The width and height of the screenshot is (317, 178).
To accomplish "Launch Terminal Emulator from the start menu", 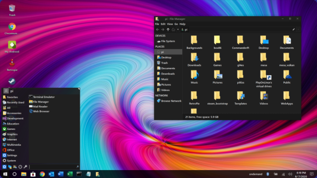I will click(44, 97).
